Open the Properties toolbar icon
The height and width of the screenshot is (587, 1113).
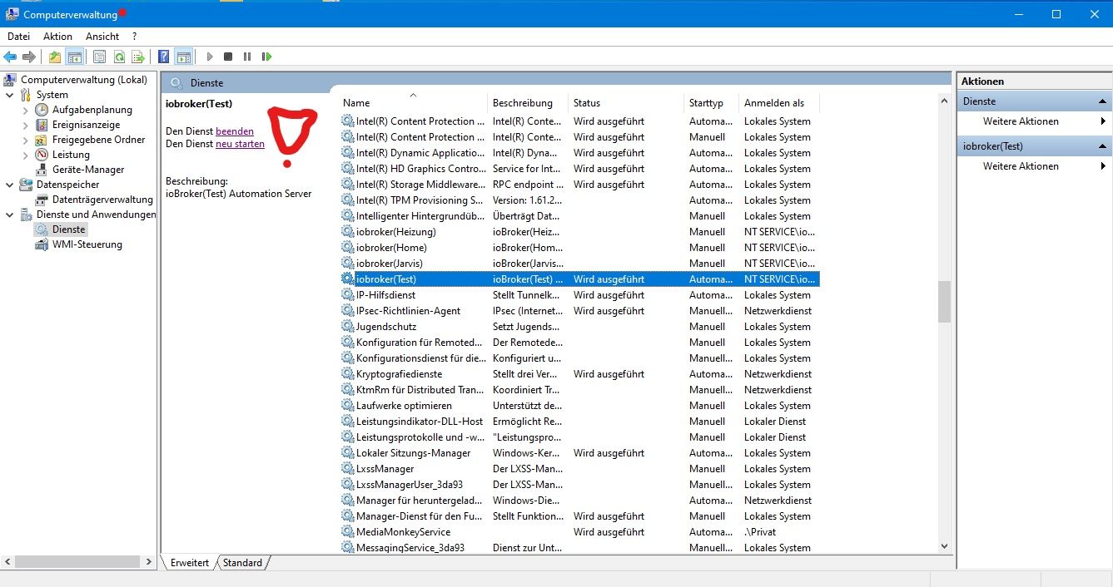tap(100, 57)
